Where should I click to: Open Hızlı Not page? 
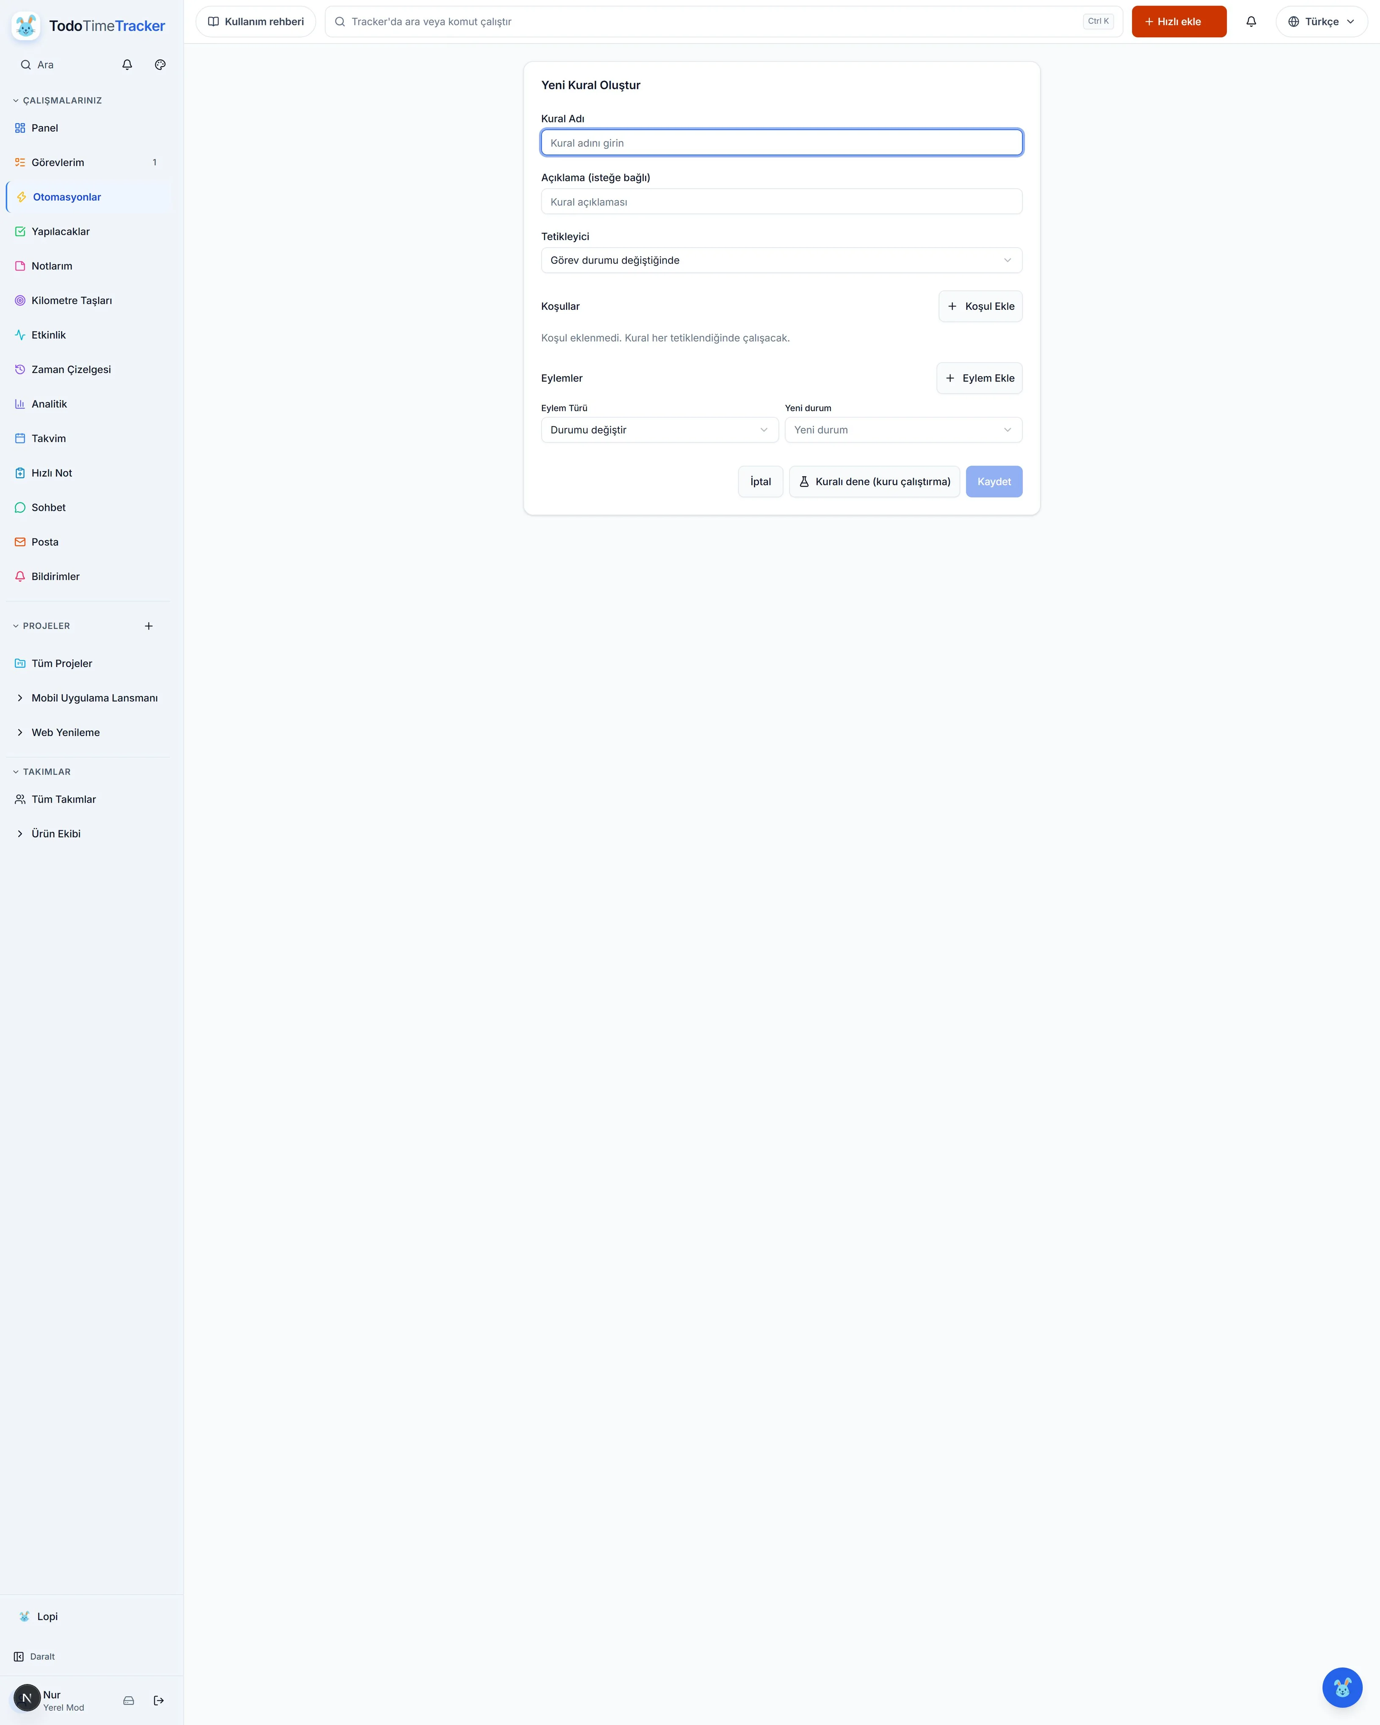[88, 473]
